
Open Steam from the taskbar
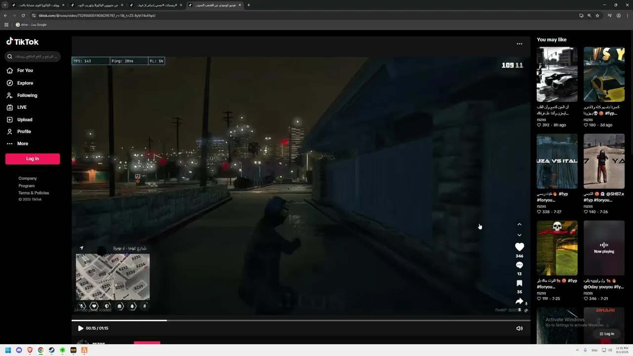click(x=51, y=350)
